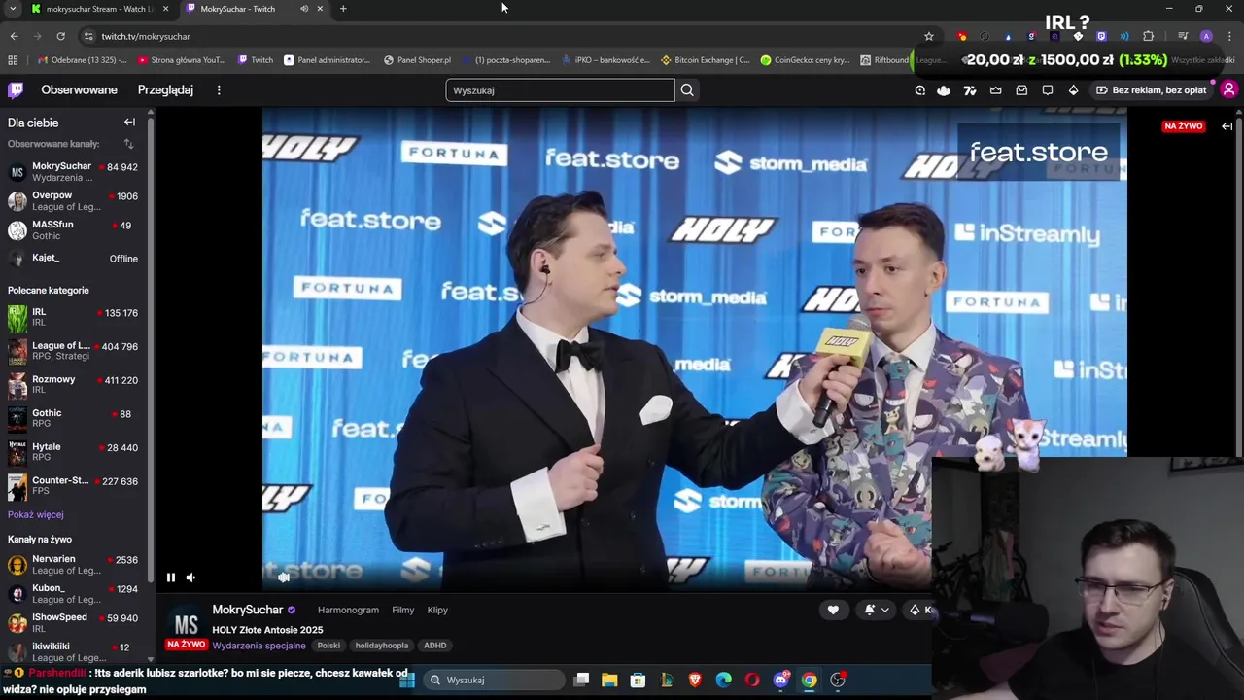Open the Chrome apps grid bookmark

pos(13,60)
